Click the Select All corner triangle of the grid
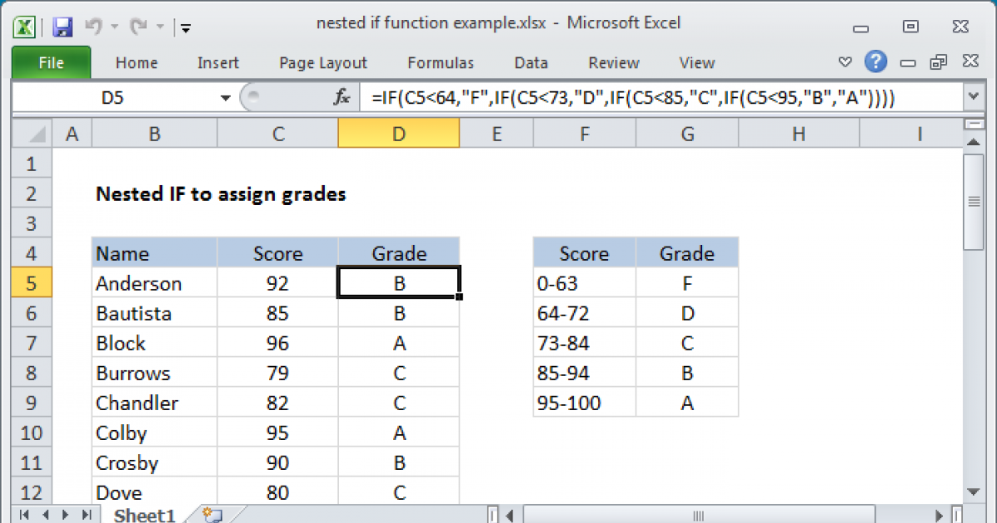This screenshot has width=997, height=523. (32, 134)
